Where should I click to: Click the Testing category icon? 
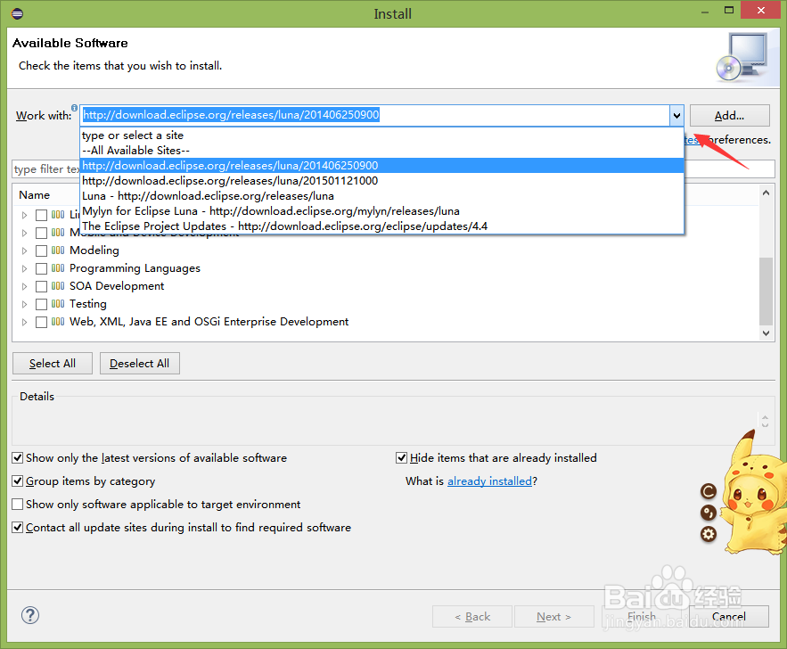[x=58, y=304]
